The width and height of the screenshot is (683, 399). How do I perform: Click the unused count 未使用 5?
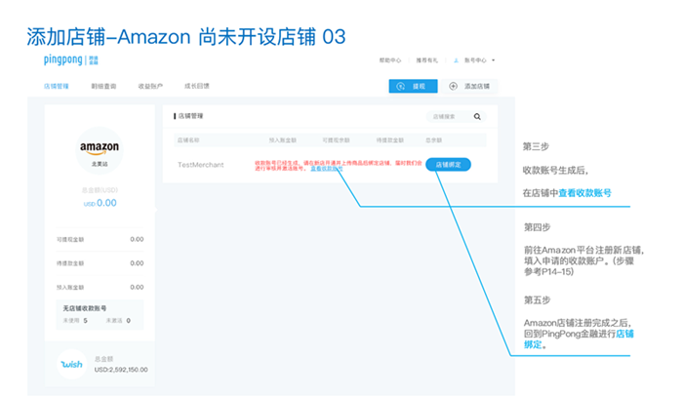click(75, 321)
